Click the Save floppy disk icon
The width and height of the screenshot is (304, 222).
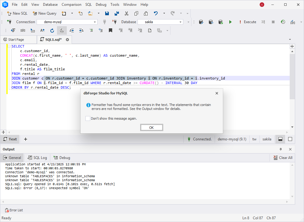[107, 13]
